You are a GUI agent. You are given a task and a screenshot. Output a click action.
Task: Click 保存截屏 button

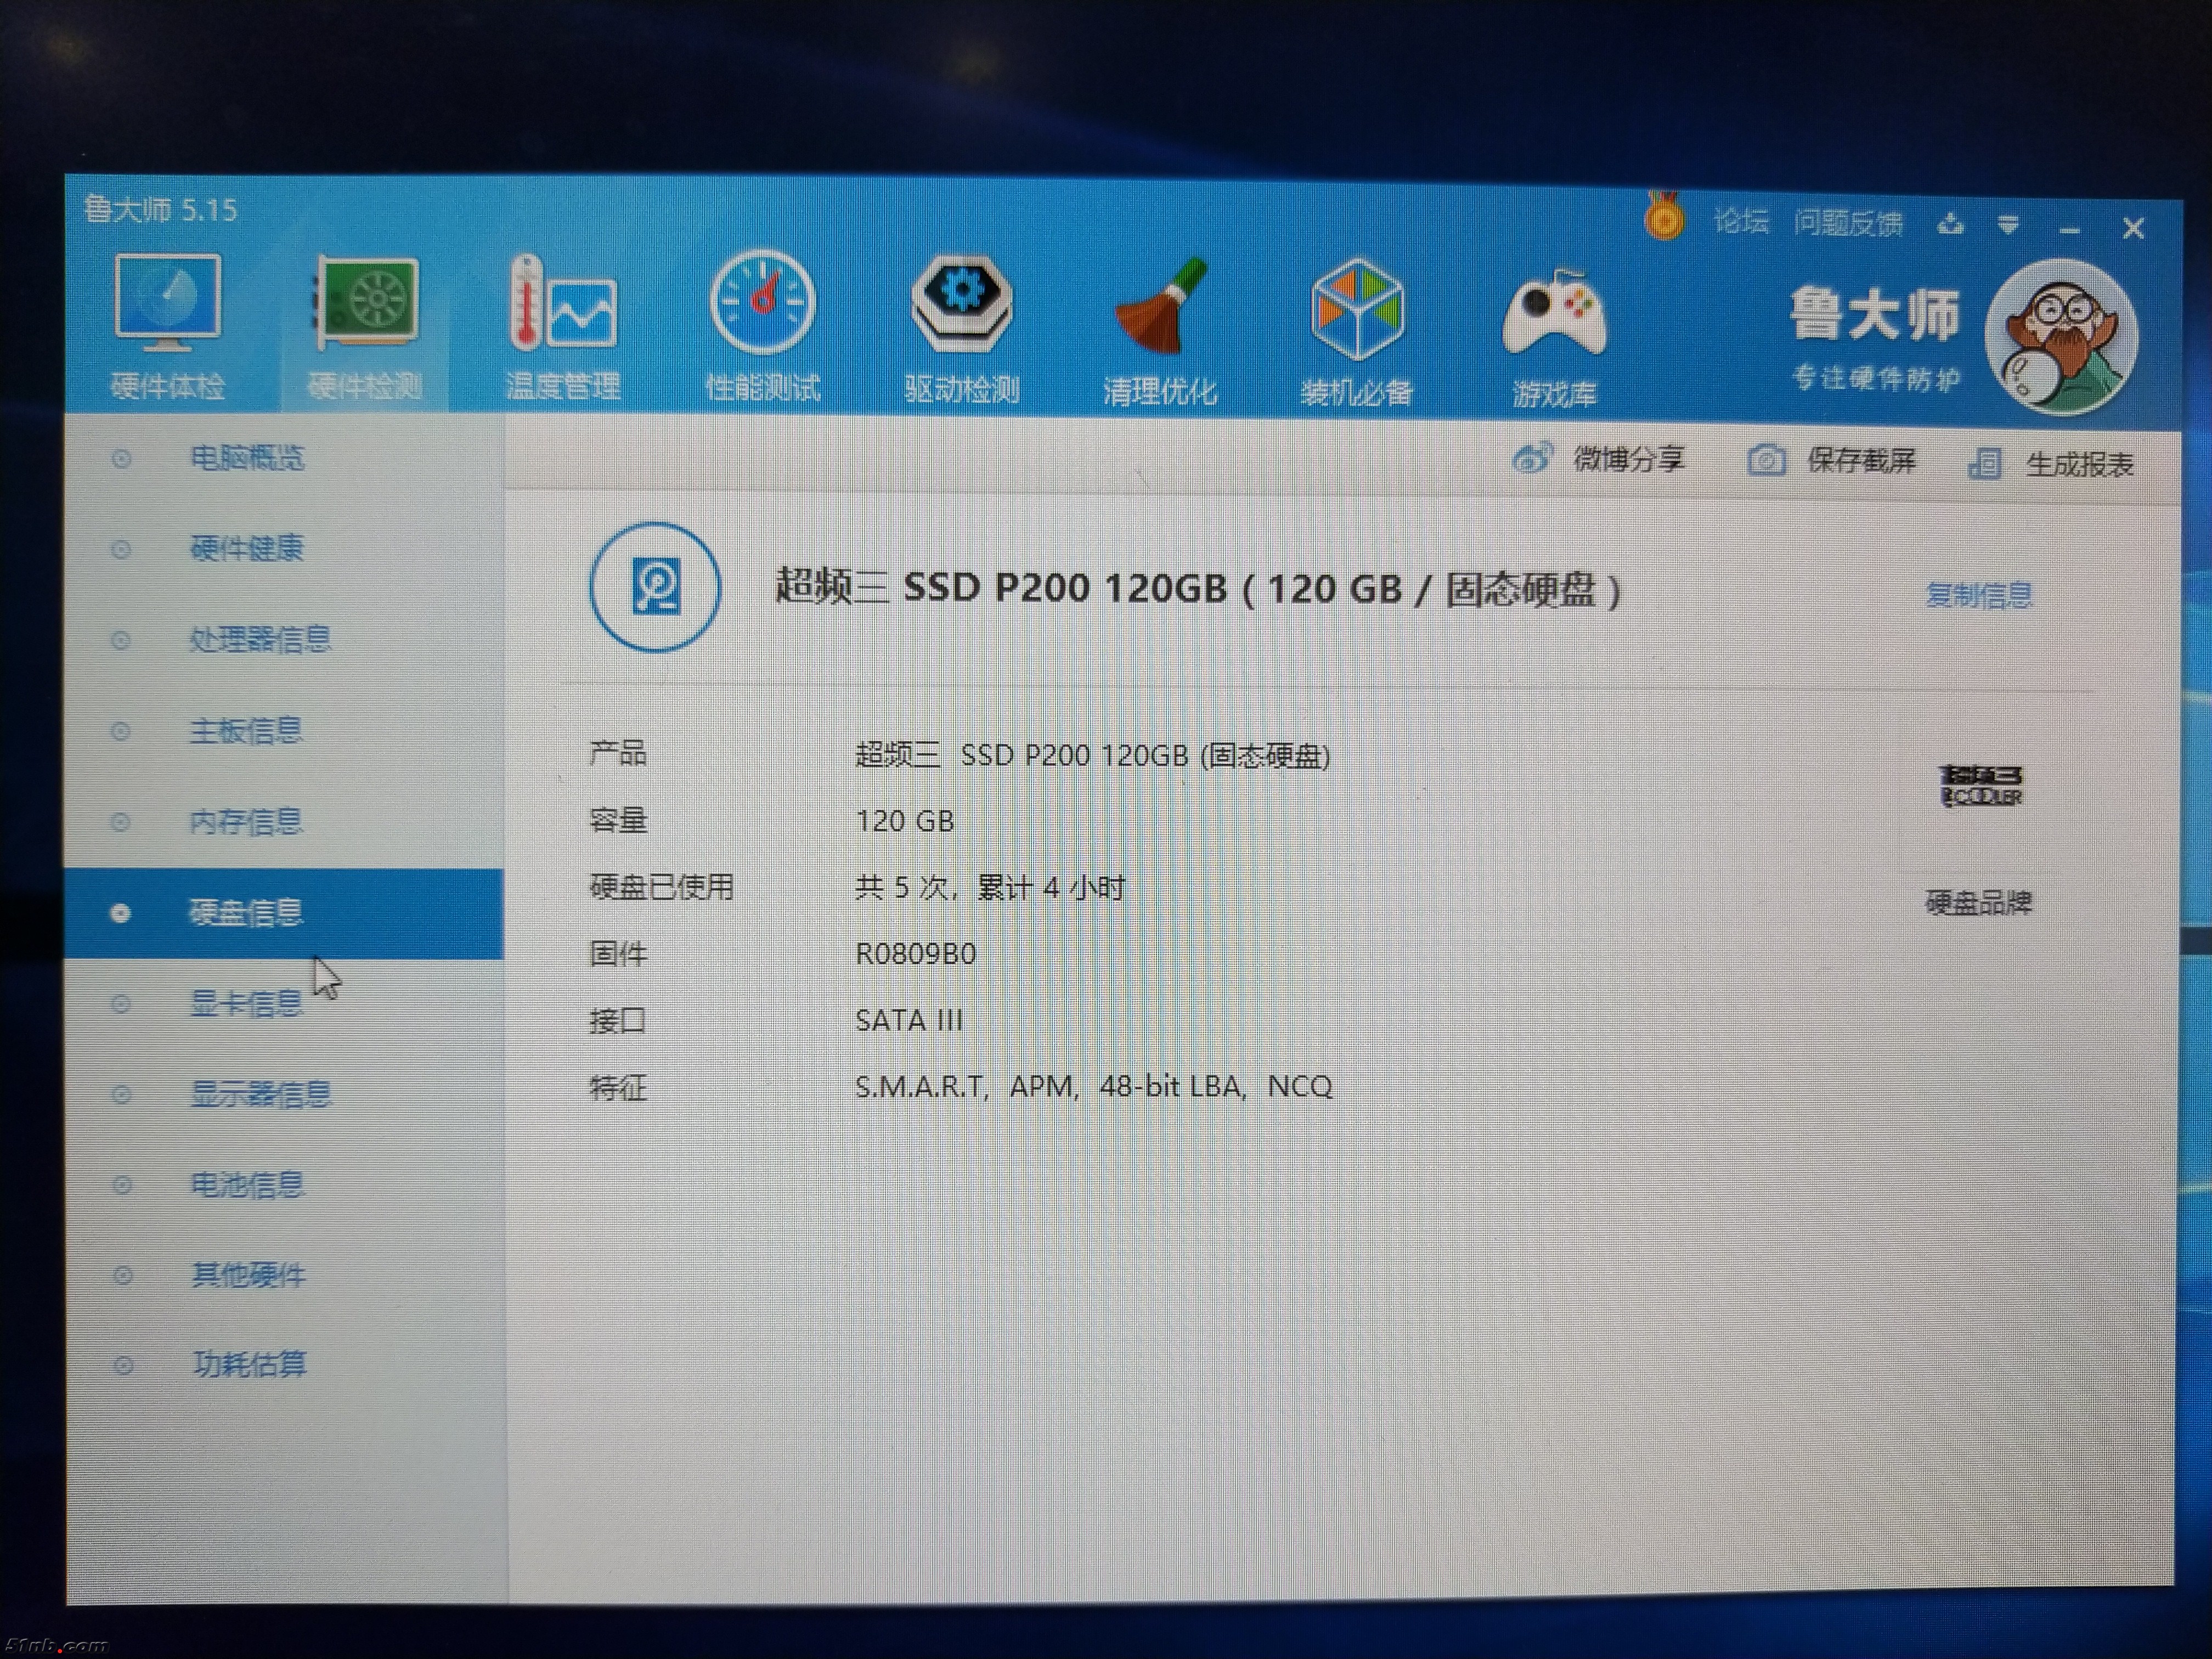[x=1832, y=460]
